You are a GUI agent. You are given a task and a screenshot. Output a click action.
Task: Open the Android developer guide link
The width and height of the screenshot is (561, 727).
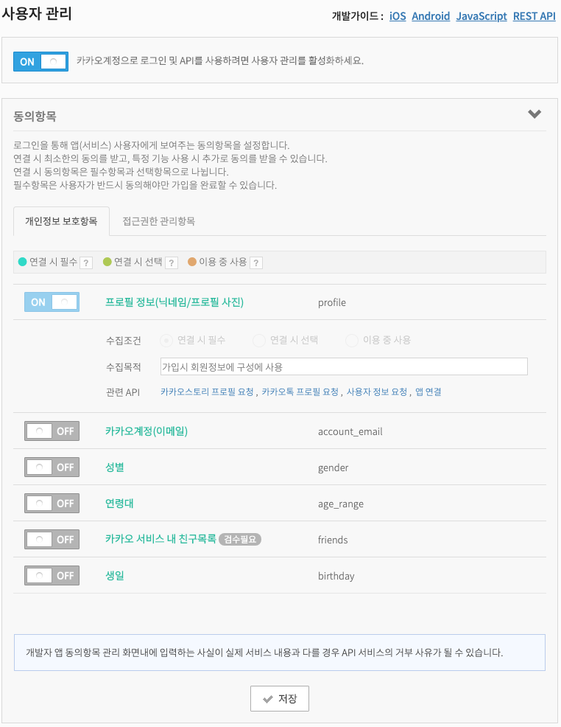pyautogui.click(x=431, y=16)
